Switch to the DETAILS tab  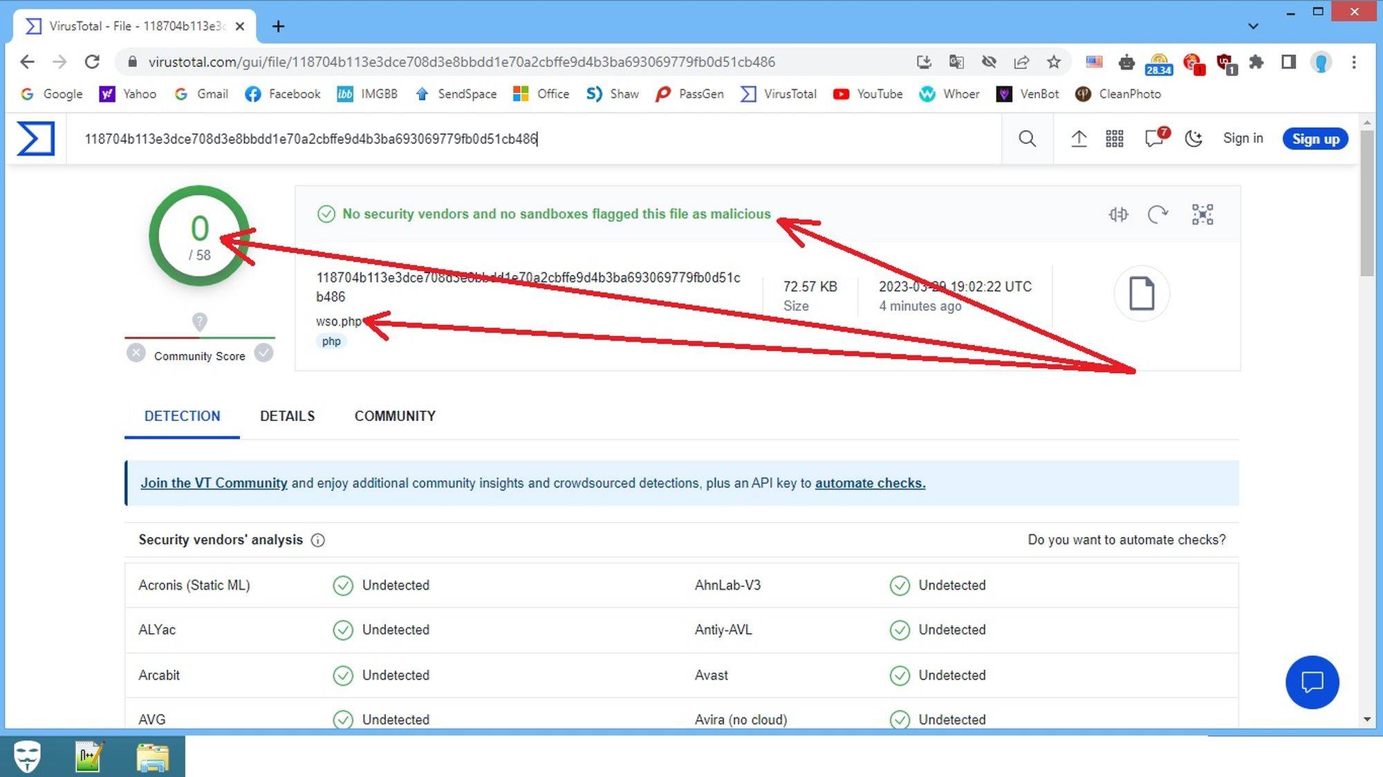[x=287, y=416]
